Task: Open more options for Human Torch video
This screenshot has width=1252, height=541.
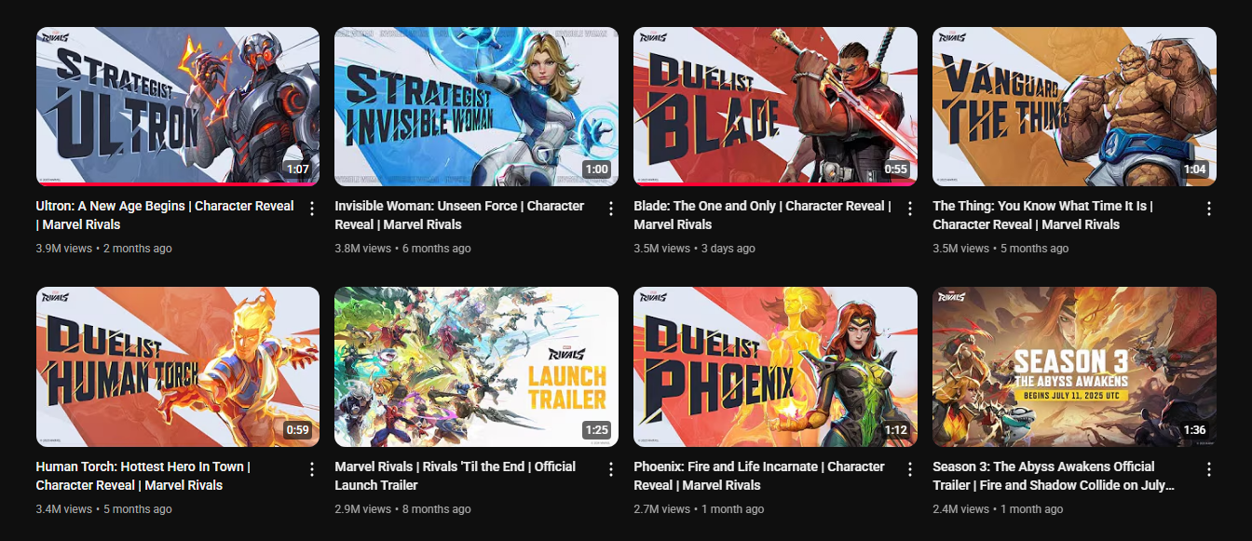Action: click(x=312, y=469)
